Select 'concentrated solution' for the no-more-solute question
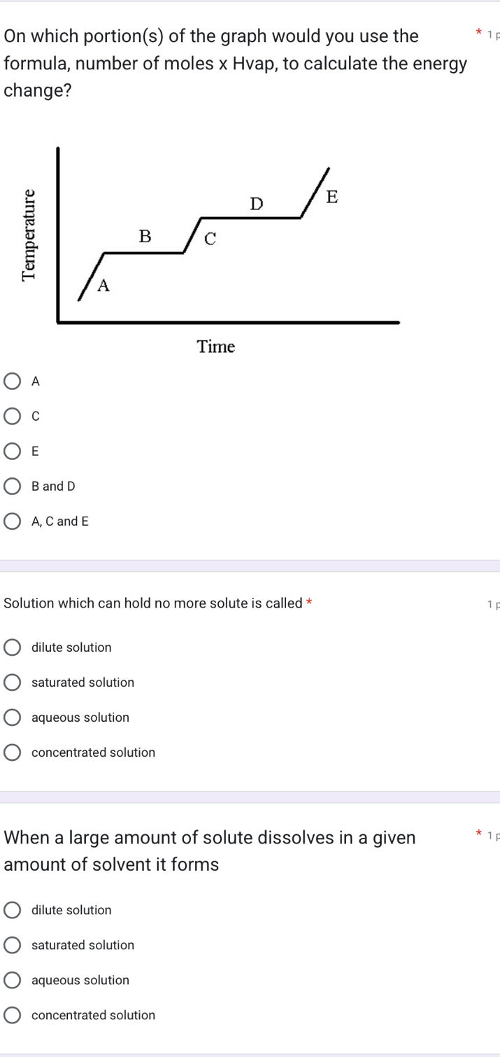Viewport: 500px width, 1057px height. click(13, 752)
